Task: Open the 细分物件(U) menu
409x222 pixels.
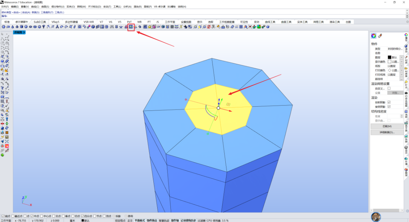Action: (x=58, y=6)
